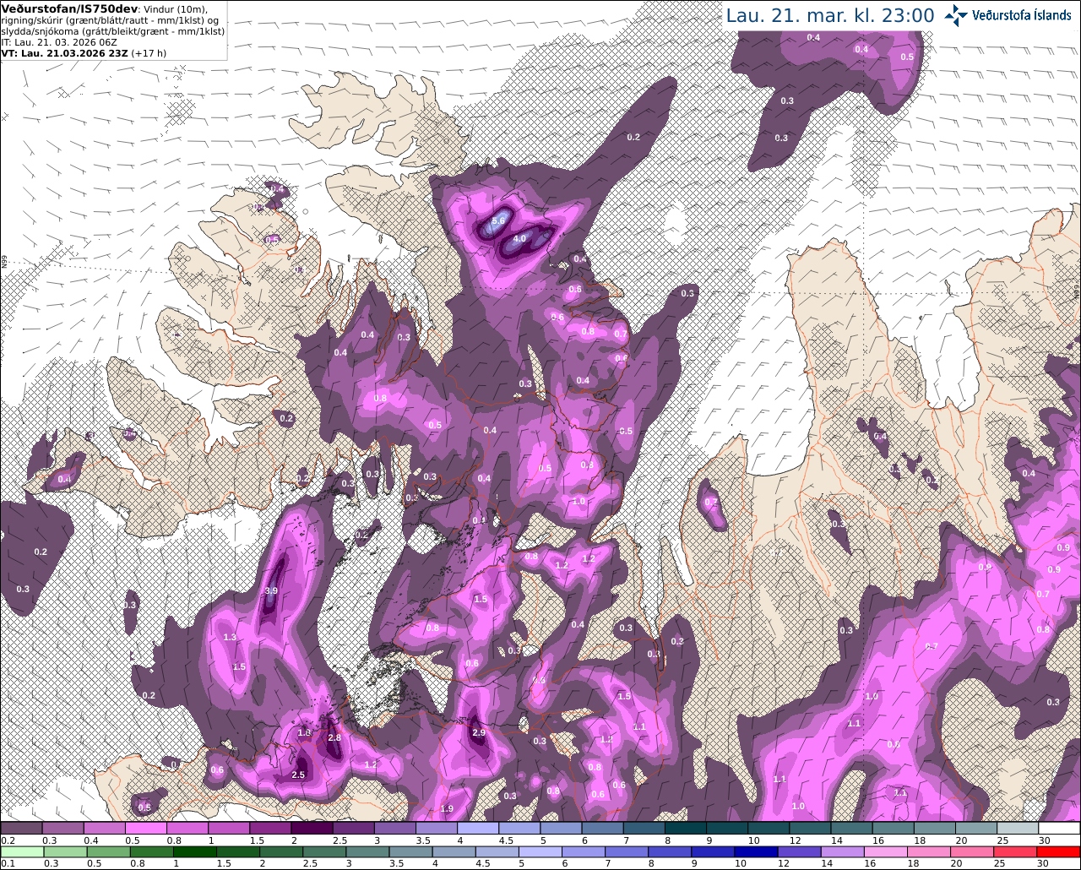Click the 1.3 value label on the map
This screenshot has height=870, width=1081.
click(231, 638)
